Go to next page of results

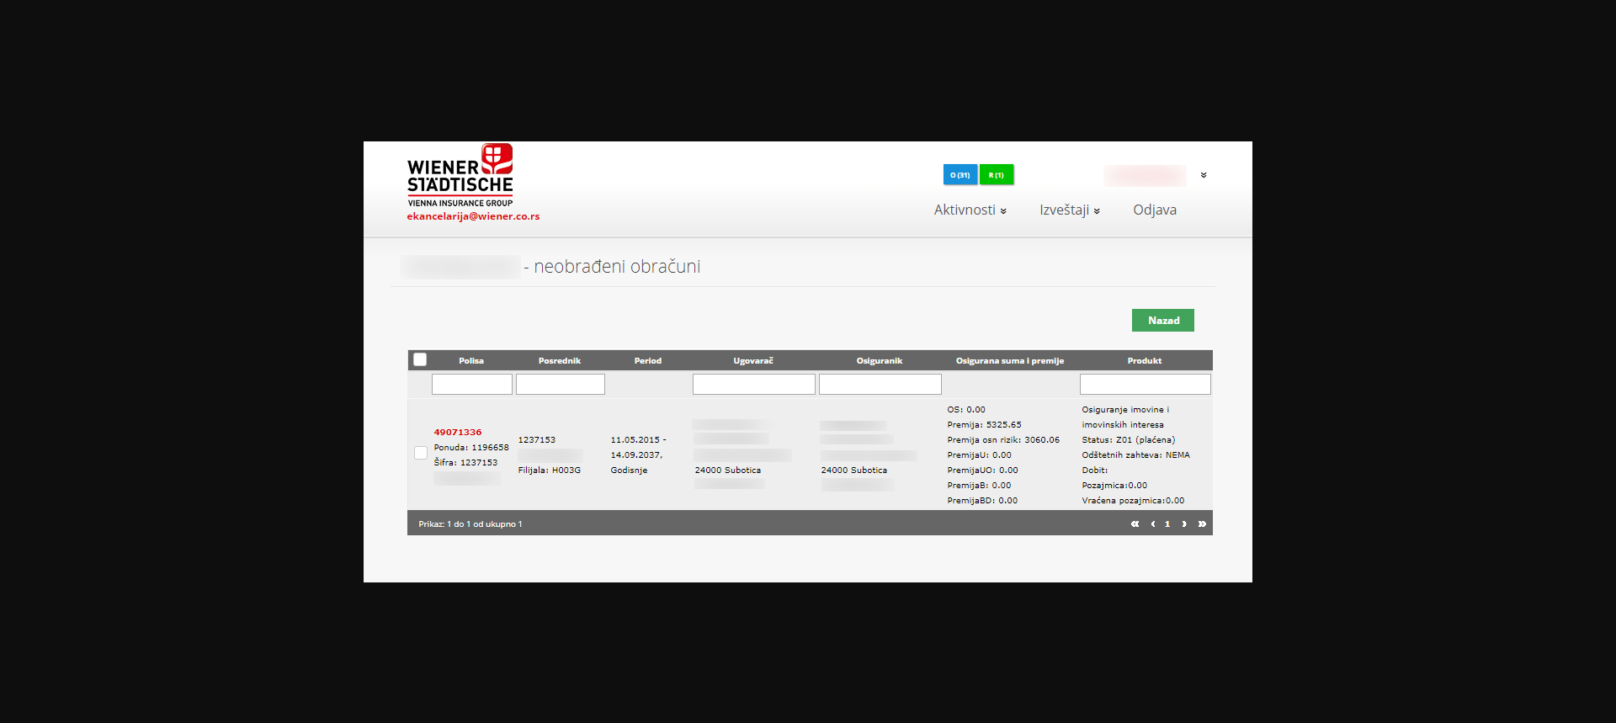pyautogui.click(x=1184, y=524)
